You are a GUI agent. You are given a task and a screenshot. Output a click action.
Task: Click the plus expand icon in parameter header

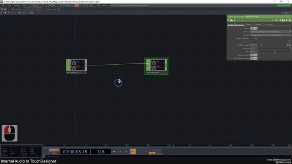pos(287,20)
